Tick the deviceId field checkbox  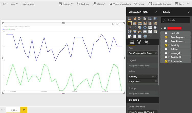click(166, 33)
